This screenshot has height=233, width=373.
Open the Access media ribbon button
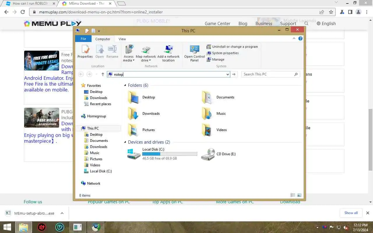click(x=129, y=53)
